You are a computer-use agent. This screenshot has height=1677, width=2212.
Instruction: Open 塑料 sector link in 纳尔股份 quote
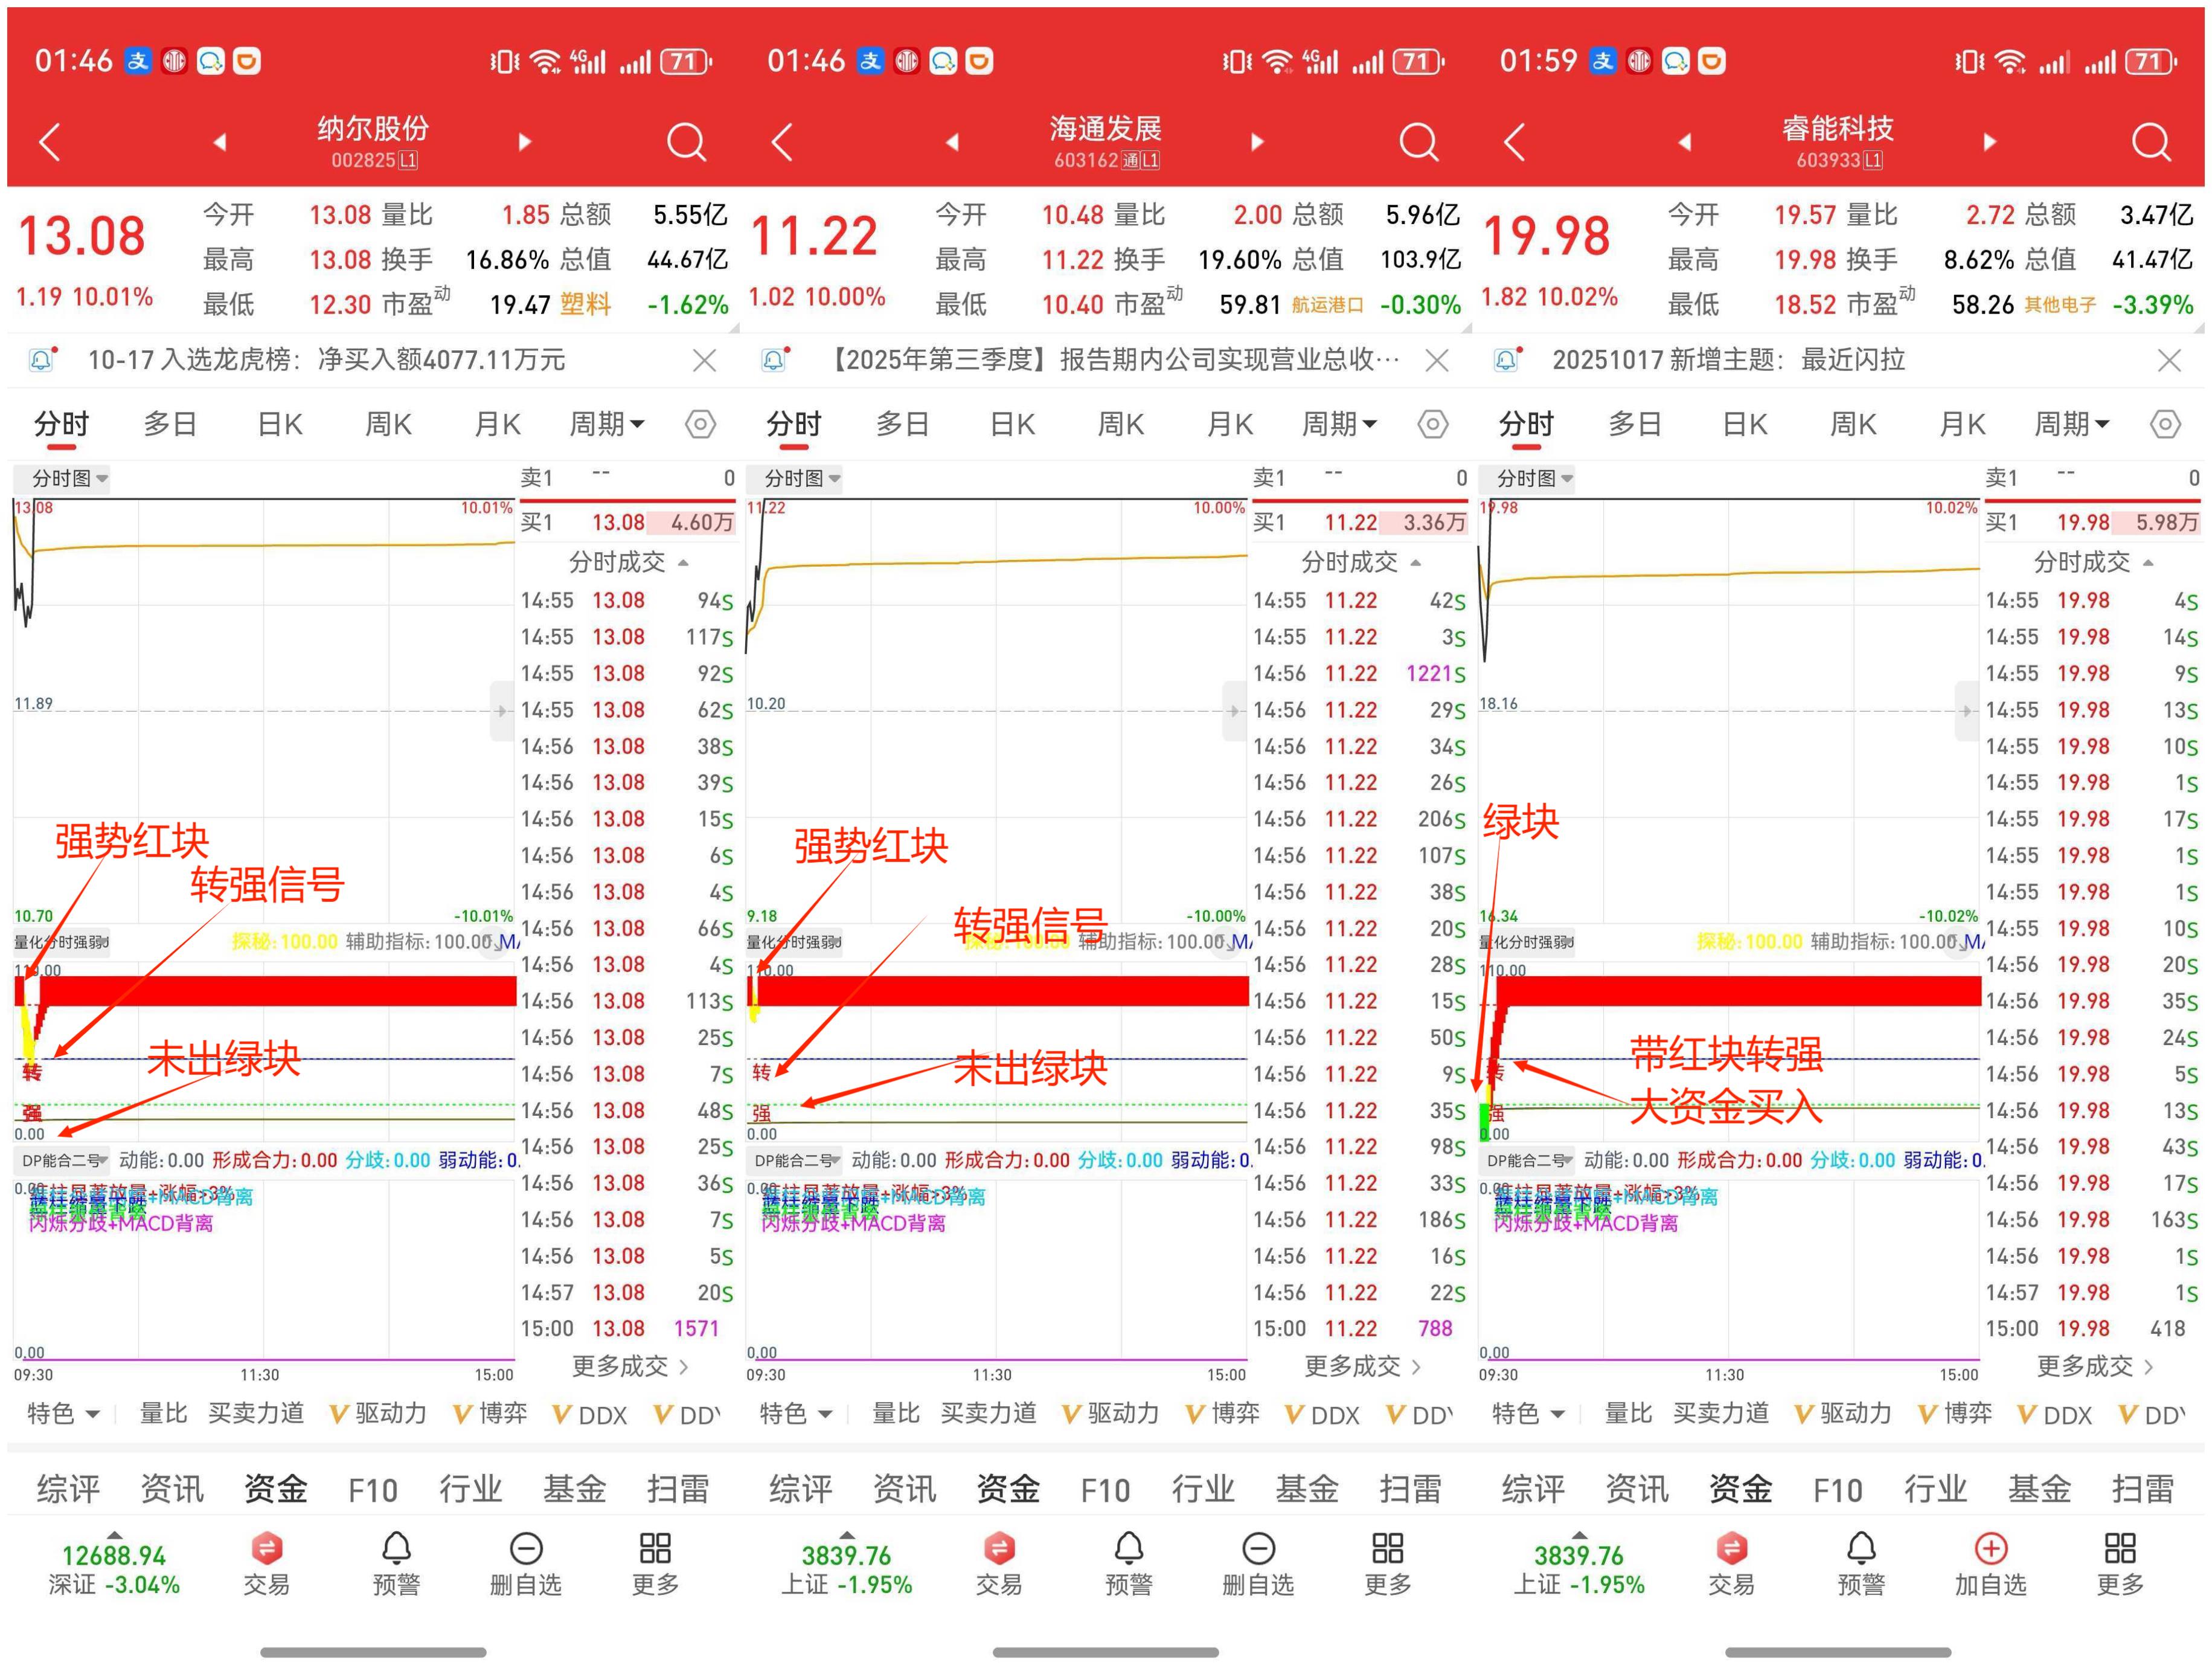click(585, 304)
